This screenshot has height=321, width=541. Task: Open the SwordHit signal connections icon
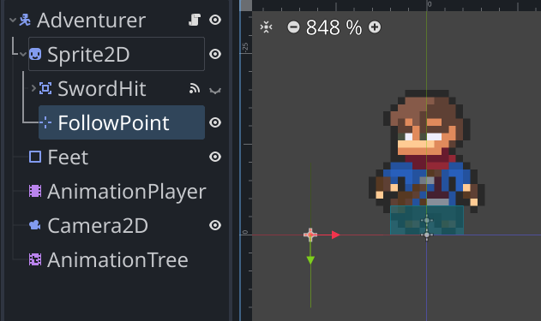coord(195,88)
